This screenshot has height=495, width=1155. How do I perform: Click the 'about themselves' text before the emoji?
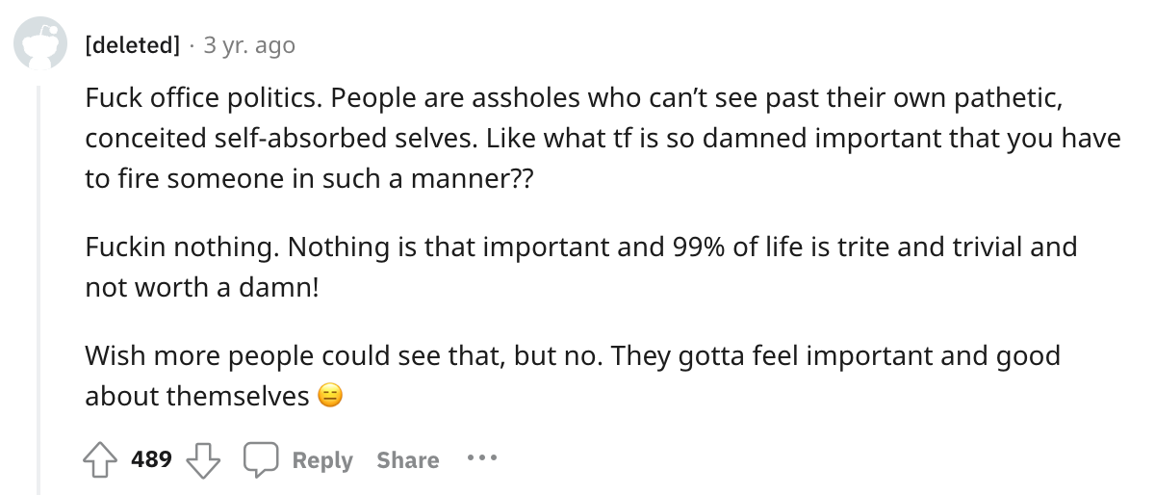[197, 396]
